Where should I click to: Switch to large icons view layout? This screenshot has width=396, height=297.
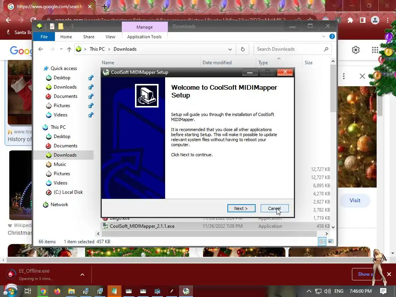tap(331, 241)
